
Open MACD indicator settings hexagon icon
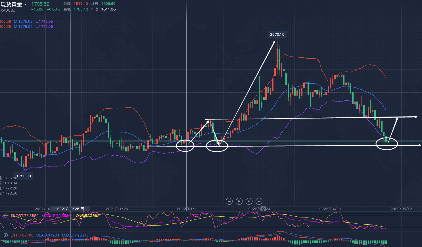(5, 235)
